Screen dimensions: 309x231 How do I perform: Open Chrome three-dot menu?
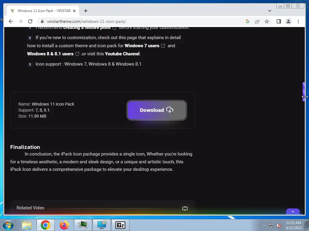298,21
